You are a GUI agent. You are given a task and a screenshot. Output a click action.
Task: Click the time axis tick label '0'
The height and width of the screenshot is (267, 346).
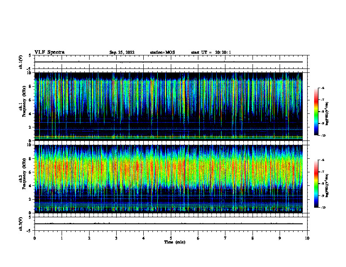click(x=35, y=238)
